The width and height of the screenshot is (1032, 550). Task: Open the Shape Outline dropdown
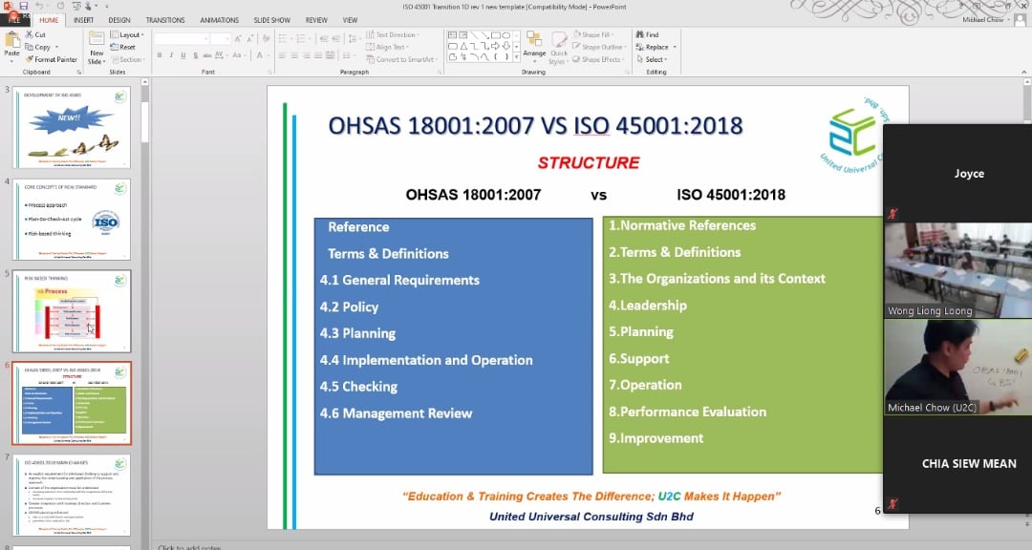pos(599,47)
